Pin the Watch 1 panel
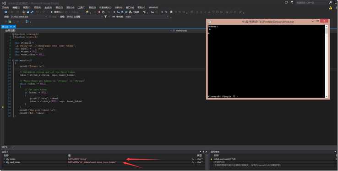Screen dimensions: 338x171 (203, 152)
